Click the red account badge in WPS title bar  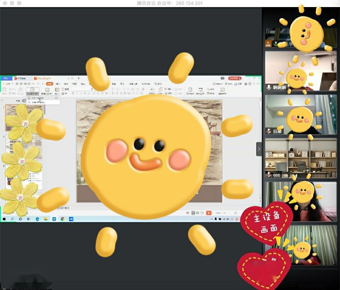coord(234,78)
